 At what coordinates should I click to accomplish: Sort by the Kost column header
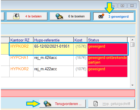pyautogui.click(x=80, y=40)
